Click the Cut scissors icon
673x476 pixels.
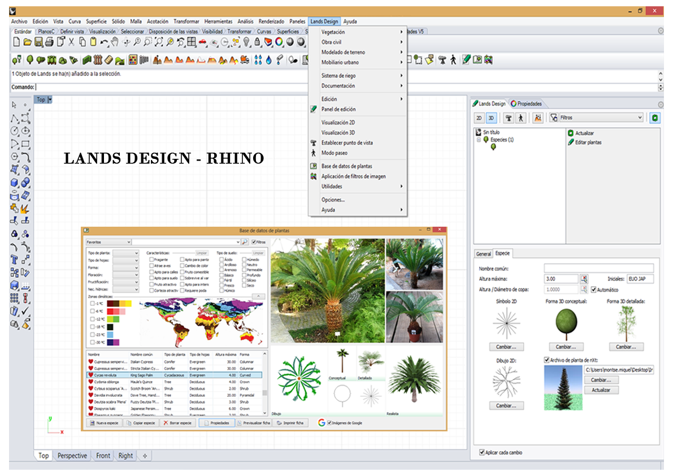tap(72, 42)
